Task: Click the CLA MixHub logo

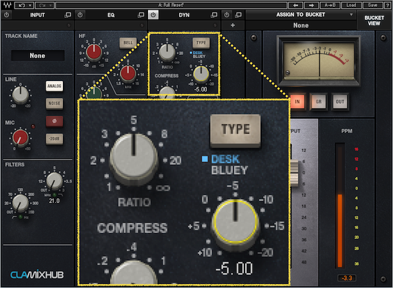Action: point(37,275)
